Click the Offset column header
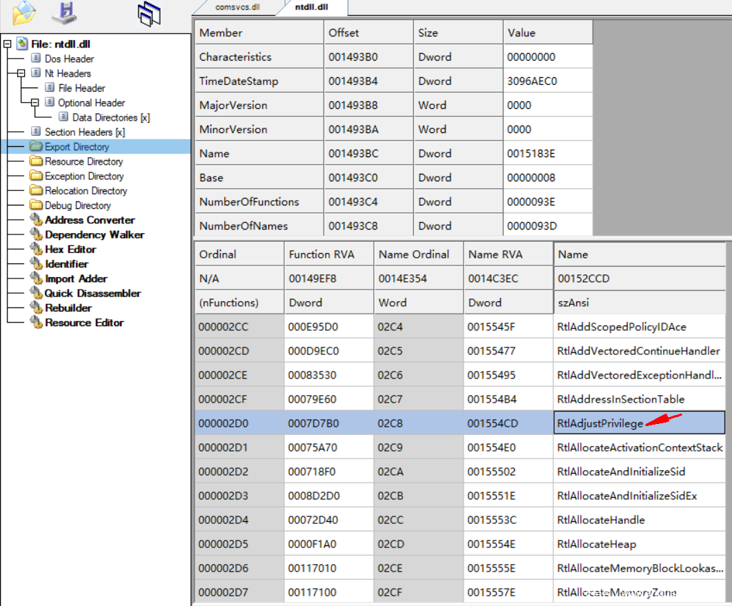 [x=368, y=32]
